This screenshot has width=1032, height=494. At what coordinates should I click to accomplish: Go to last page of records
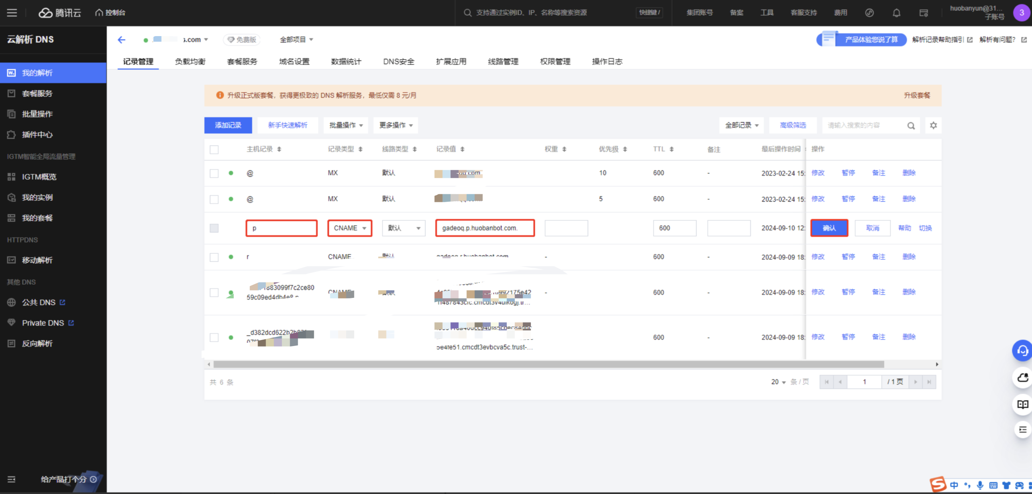(929, 382)
